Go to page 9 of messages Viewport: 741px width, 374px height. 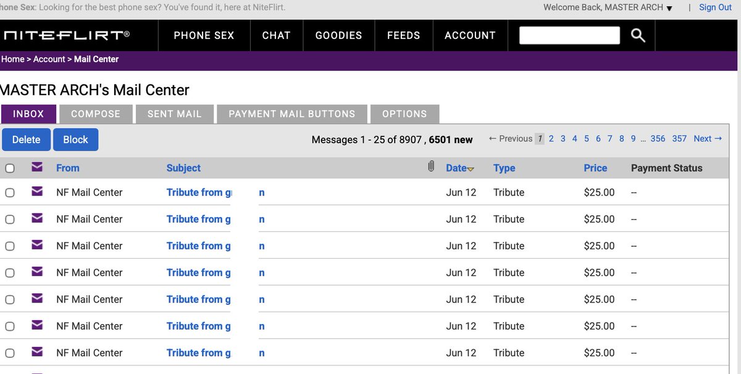click(x=633, y=139)
